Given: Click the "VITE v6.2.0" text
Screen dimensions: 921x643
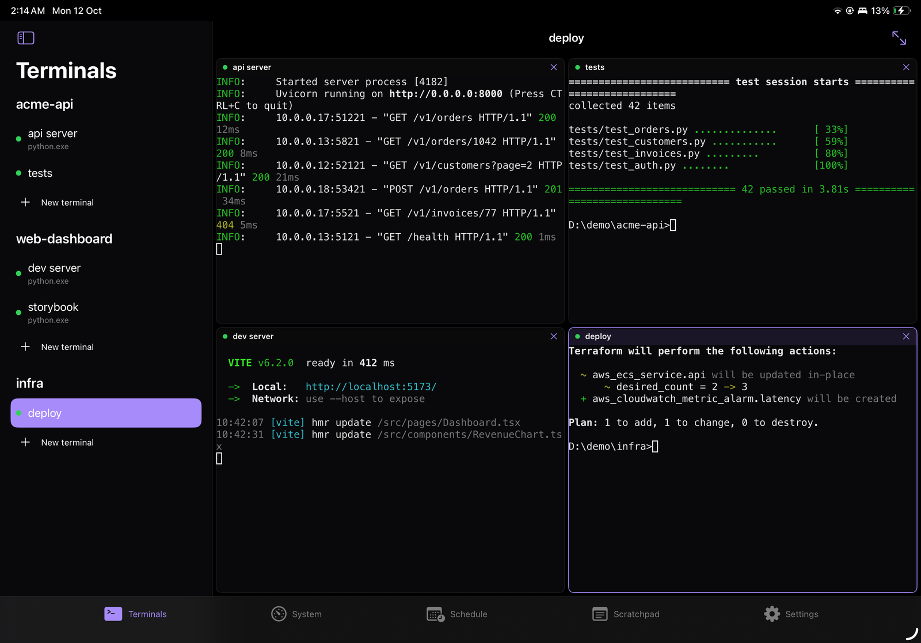Looking at the screenshot, I should (261, 363).
